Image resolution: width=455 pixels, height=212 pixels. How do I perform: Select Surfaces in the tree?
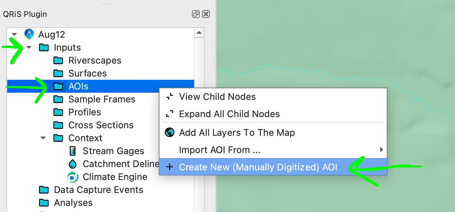coord(88,73)
